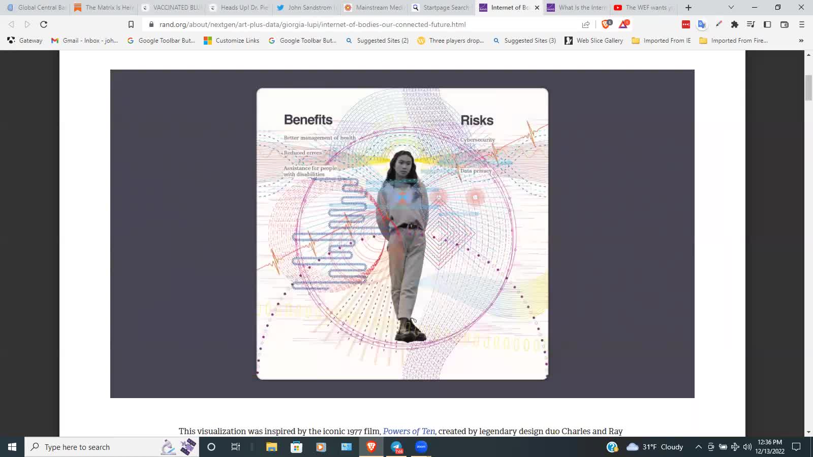Switch to What Is the Internet tab
This screenshot has width=813, height=457.
(577, 8)
